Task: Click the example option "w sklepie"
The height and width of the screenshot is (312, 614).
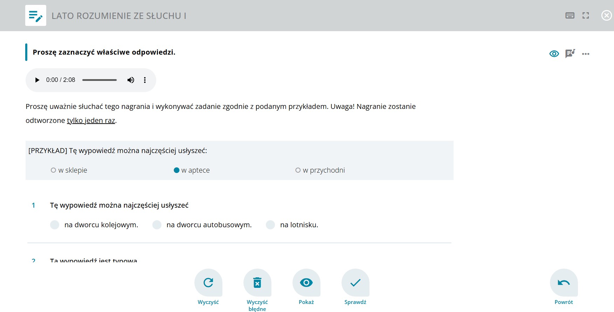Action: coord(54,170)
